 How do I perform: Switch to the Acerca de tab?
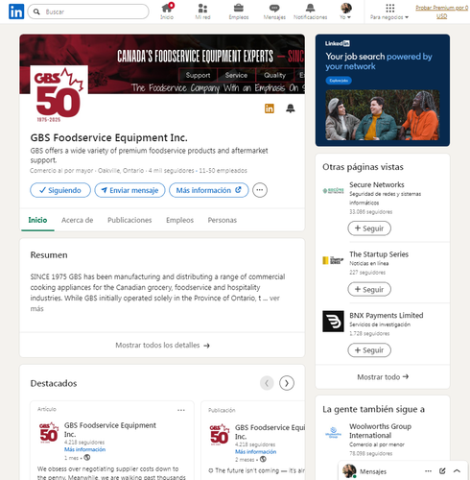pyautogui.click(x=78, y=220)
